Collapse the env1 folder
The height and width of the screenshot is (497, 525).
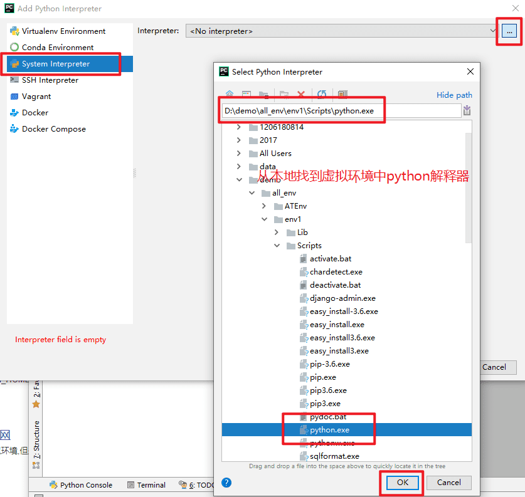[265, 219]
